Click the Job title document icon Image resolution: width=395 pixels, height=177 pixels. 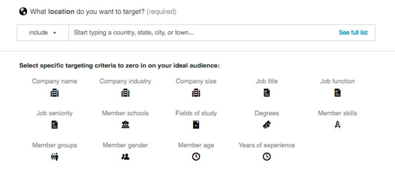pos(266,93)
